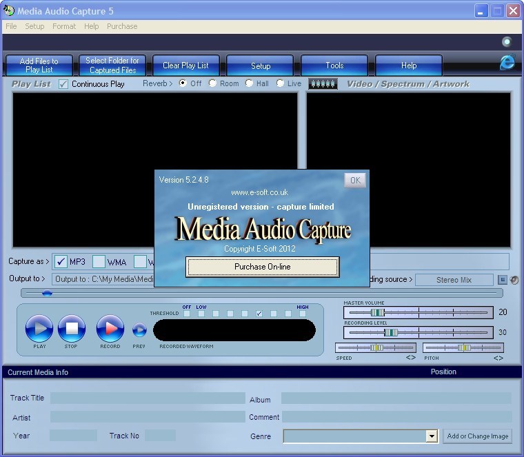The image size is (524, 457).
Task: Click the playback position slider knob
Action: point(47,293)
